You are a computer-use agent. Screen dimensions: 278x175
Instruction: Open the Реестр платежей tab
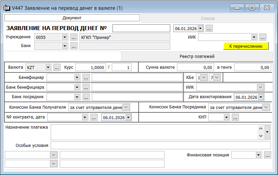click(x=197, y=56)
